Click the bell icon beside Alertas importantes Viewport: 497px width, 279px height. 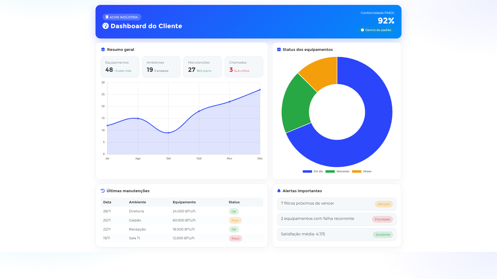point(279,191)
